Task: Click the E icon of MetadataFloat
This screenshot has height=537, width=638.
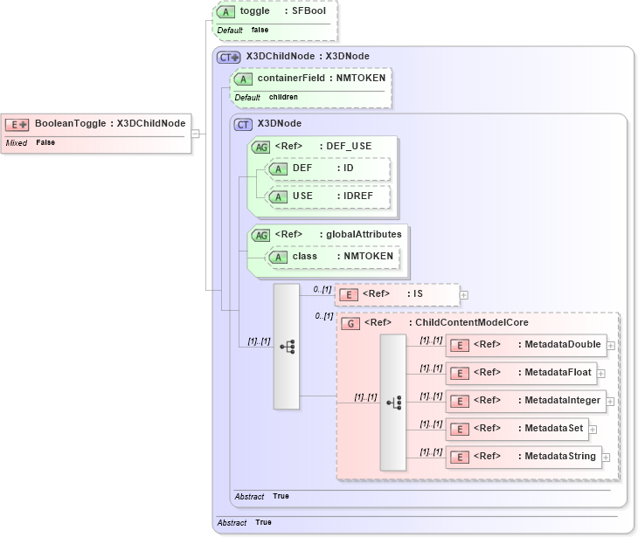Action: click(x=460, y=373)
